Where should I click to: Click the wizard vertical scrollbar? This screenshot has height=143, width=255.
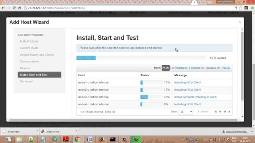click(x=242, y=66)
